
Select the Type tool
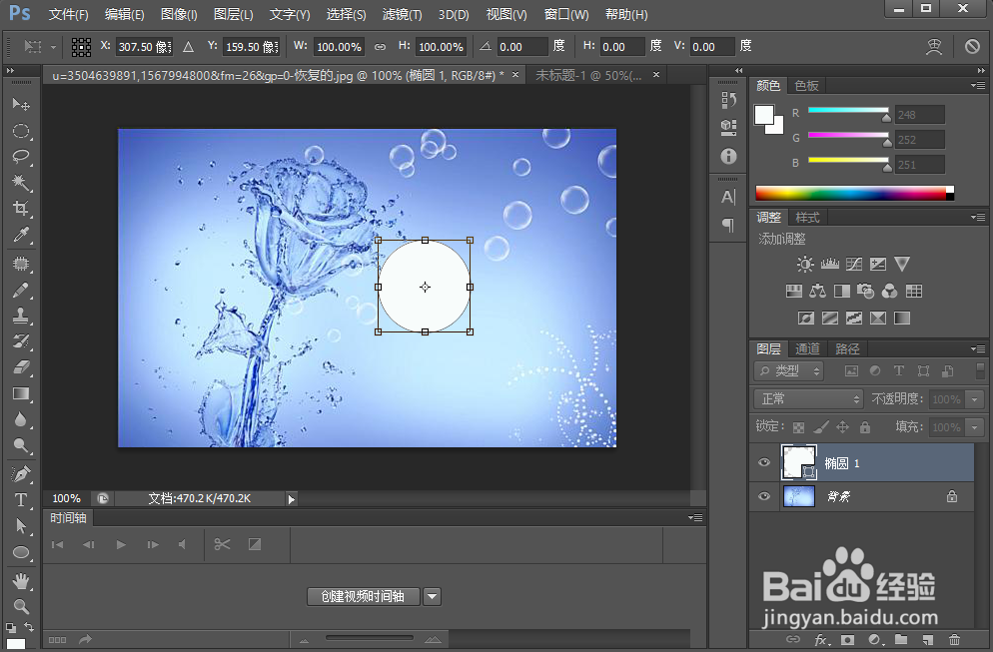coord(21,500)
